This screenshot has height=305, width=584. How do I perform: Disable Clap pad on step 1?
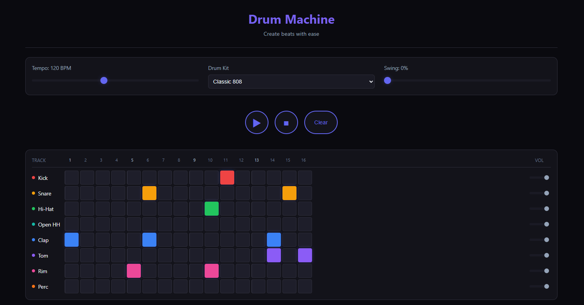point(72,240)
